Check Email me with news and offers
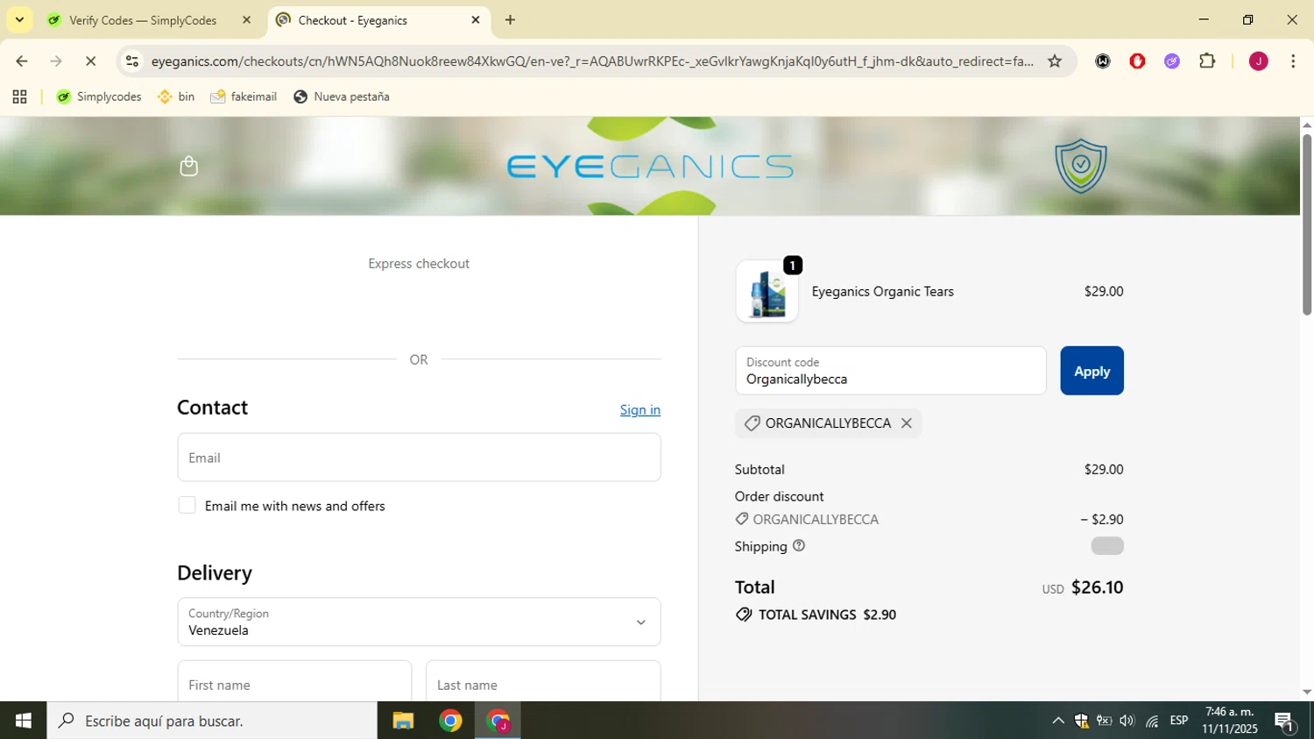 tap(187, 505)
